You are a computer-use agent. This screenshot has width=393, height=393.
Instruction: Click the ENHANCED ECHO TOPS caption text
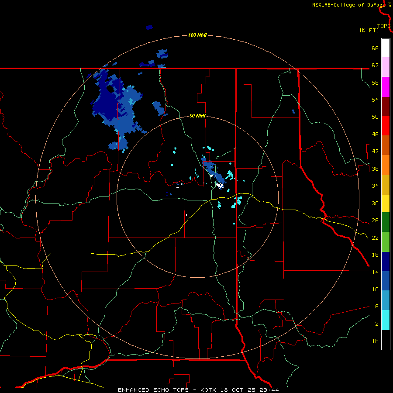coord(153,390)
